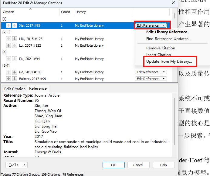Choose Remove Citation from the menu
This screenshot has width=210, height=176.
pos(161,48)
